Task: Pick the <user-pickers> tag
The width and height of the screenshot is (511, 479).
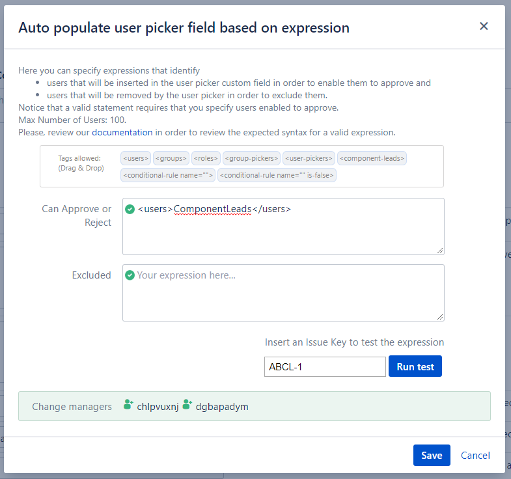Action: [x=309, y=158]
